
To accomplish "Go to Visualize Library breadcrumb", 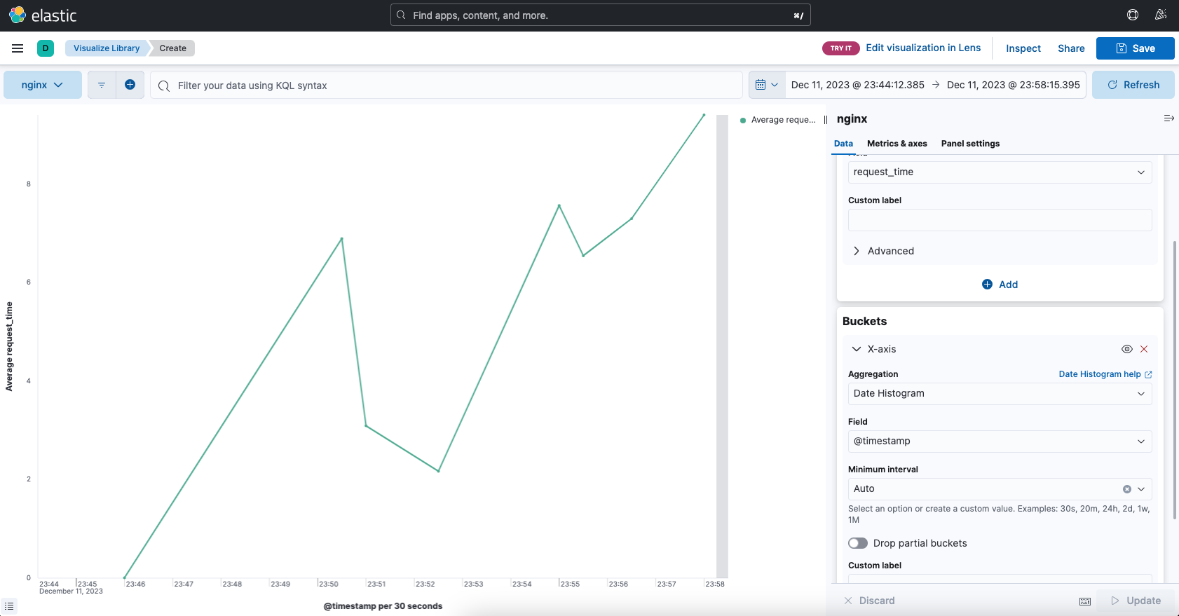I will (107, 48).
